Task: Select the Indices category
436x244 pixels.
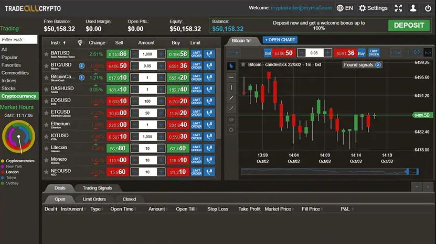Action: tap(8, 81)
